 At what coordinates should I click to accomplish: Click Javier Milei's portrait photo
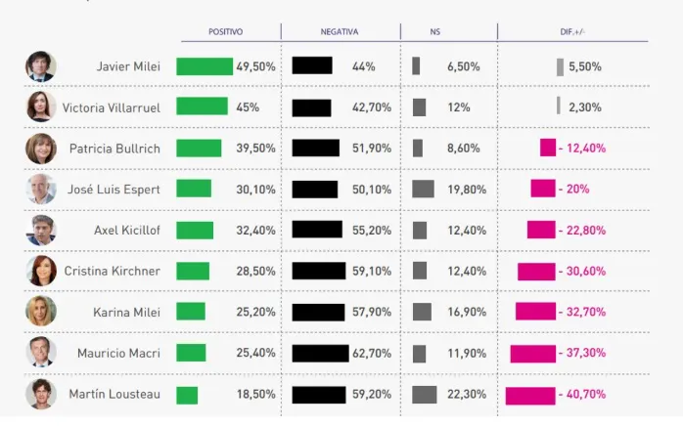(41, 66)
